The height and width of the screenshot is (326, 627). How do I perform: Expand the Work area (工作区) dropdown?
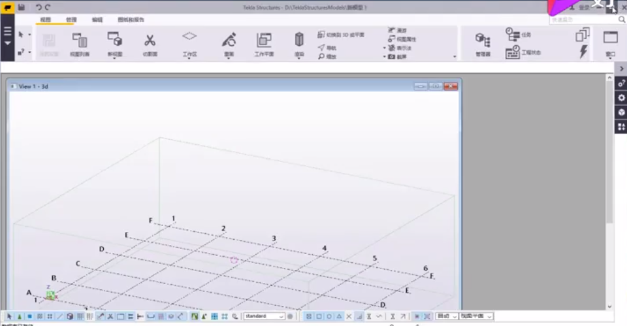coord(189,57)
